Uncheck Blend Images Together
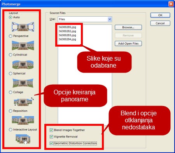 [51, 130]
